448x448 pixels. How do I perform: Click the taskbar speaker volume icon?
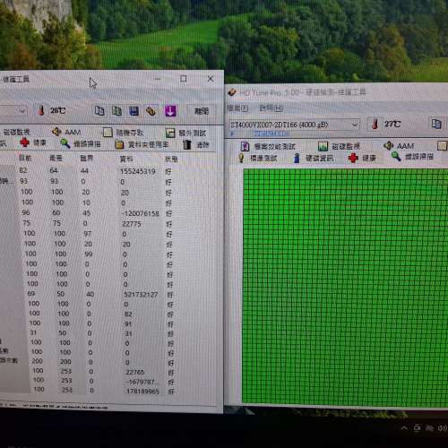tap(442, 428)
